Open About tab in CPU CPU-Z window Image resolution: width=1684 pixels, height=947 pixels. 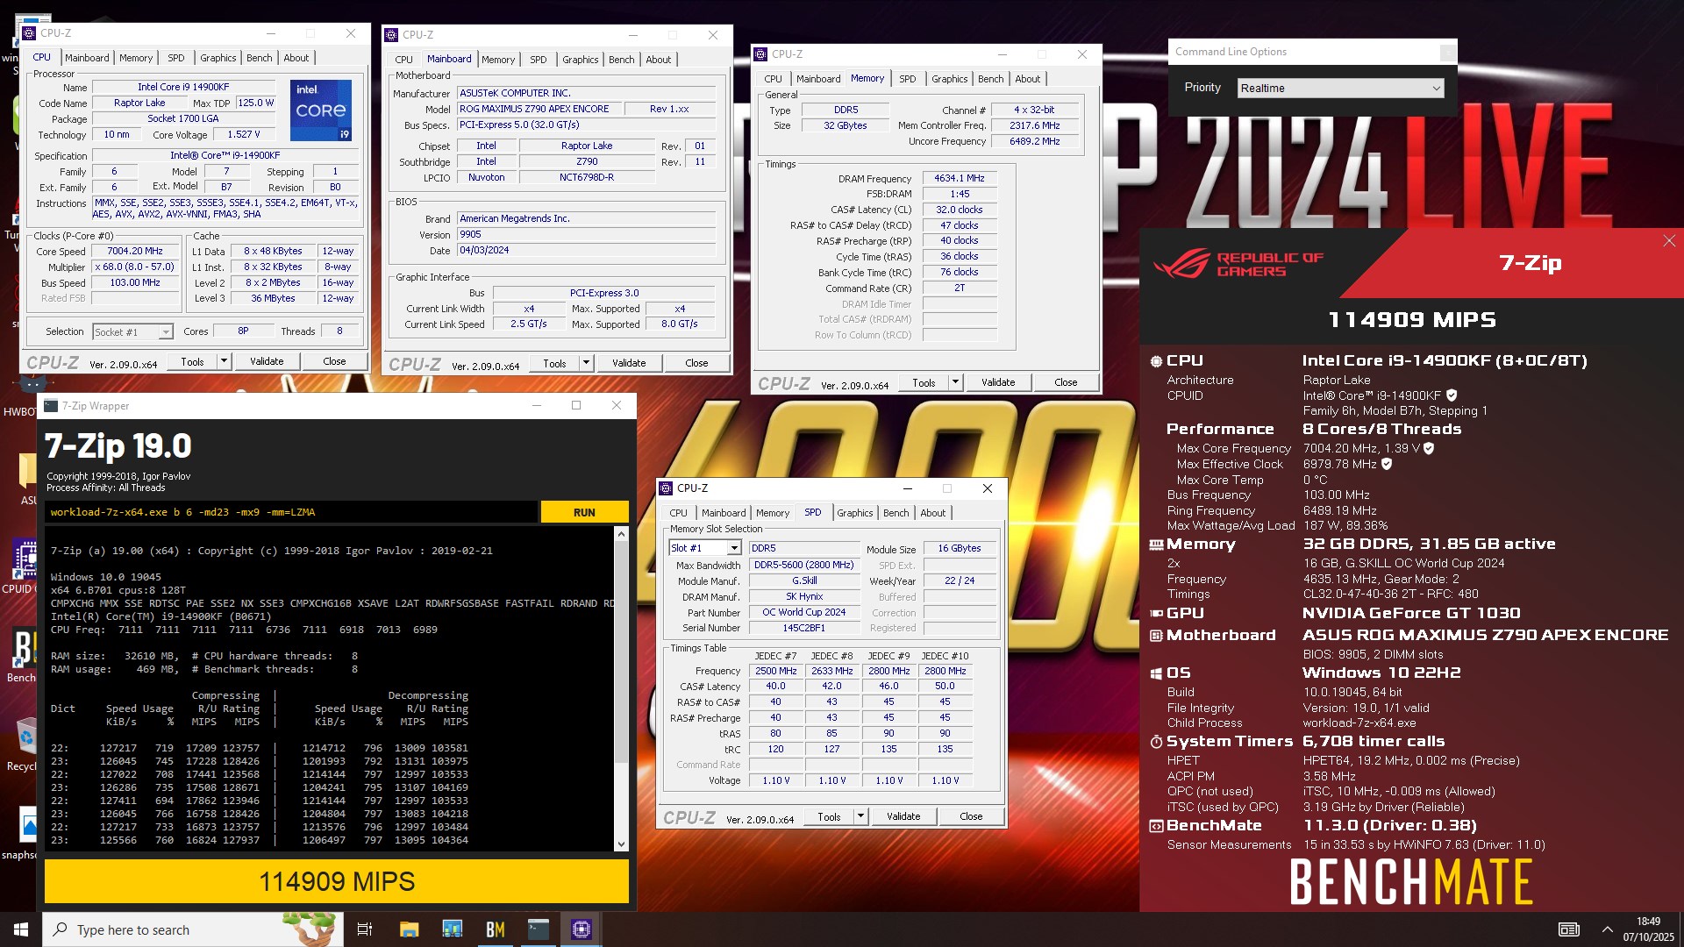click(x=296, y=58)
